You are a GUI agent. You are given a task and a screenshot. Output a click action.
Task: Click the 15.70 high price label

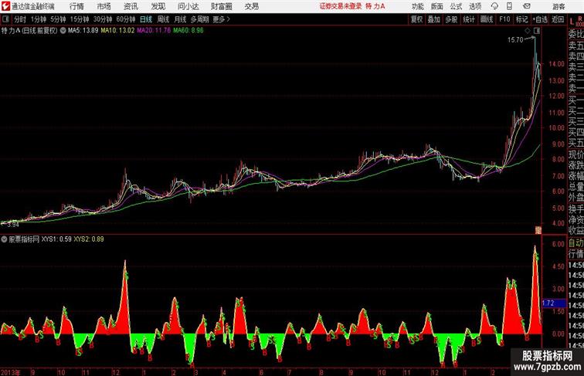tap(515, 40)
